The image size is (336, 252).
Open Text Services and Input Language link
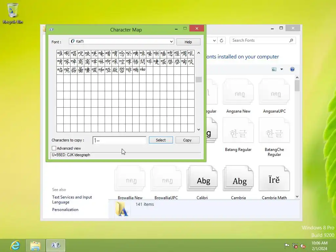tap(72, 199)
